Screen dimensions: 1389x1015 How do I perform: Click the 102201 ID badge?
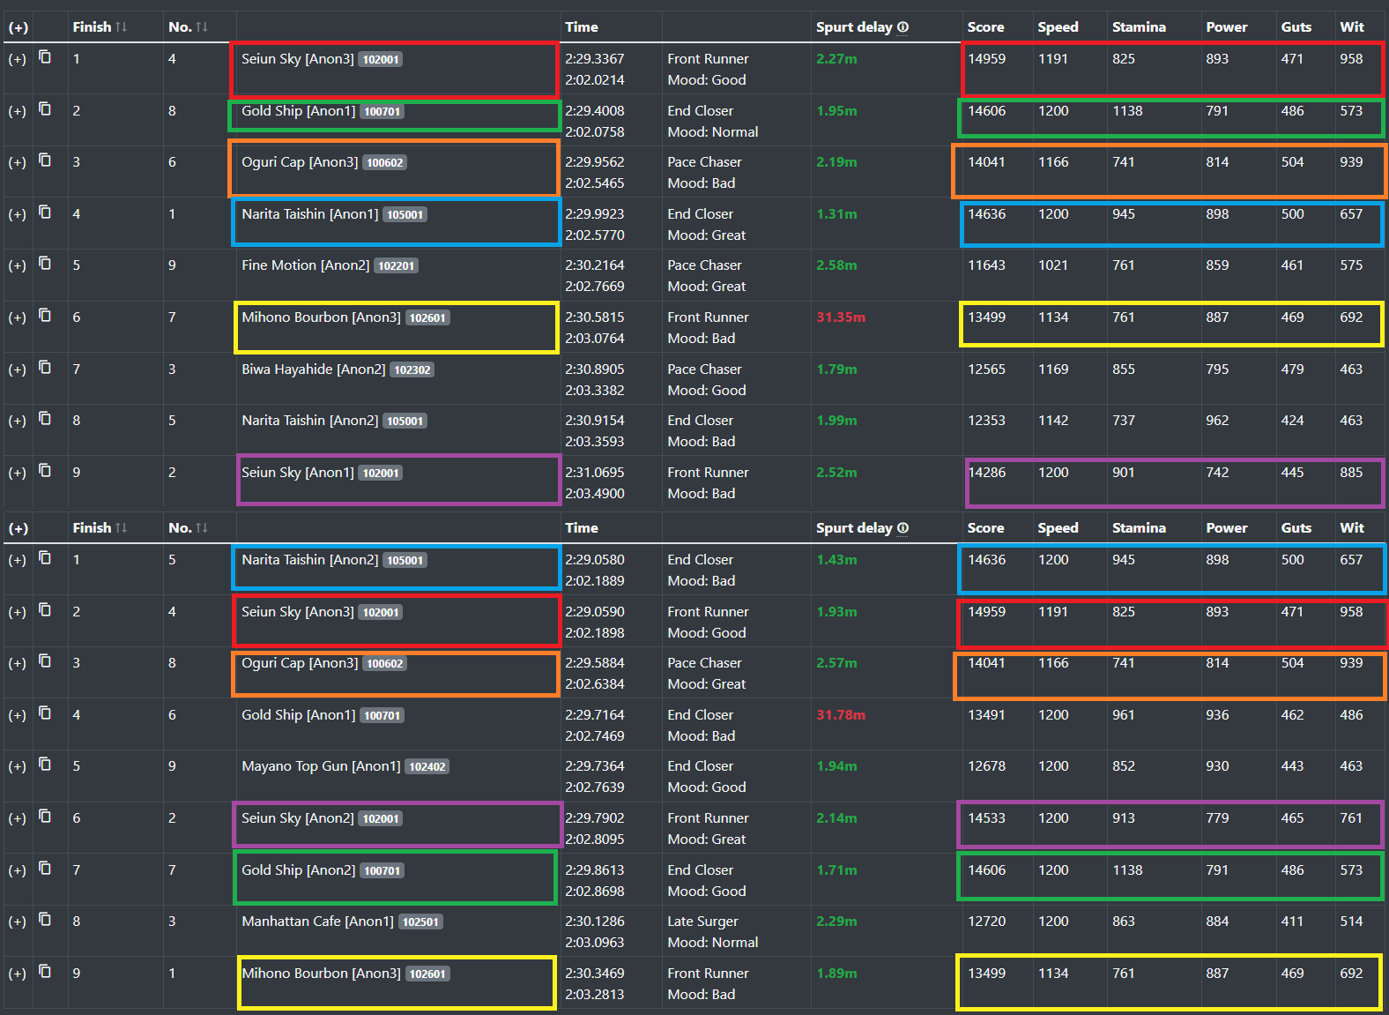397,266
